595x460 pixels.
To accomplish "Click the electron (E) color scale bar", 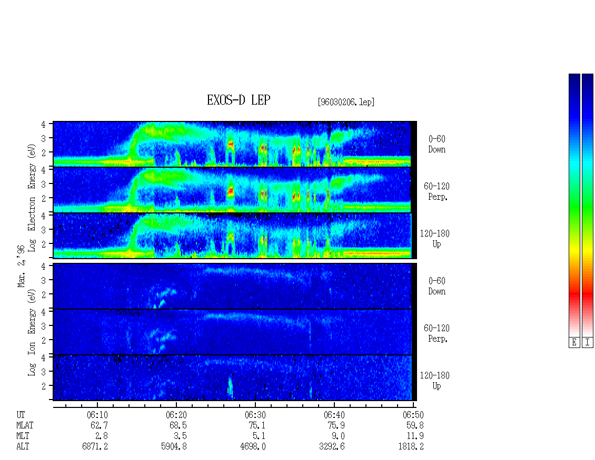I will 574,205.
